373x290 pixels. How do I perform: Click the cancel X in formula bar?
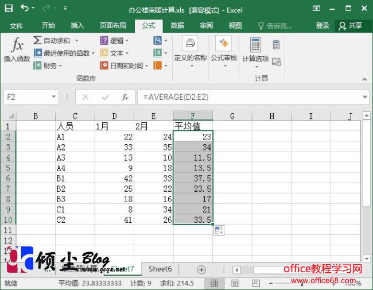86,97
